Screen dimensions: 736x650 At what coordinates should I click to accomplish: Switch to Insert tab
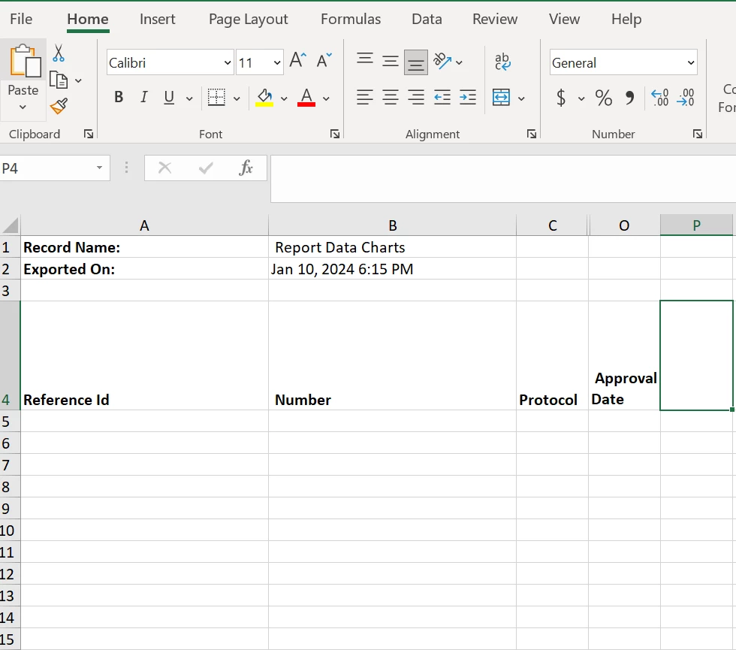157,19
